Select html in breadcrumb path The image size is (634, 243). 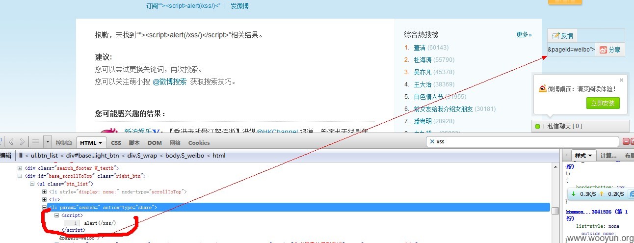click(219, 156)
